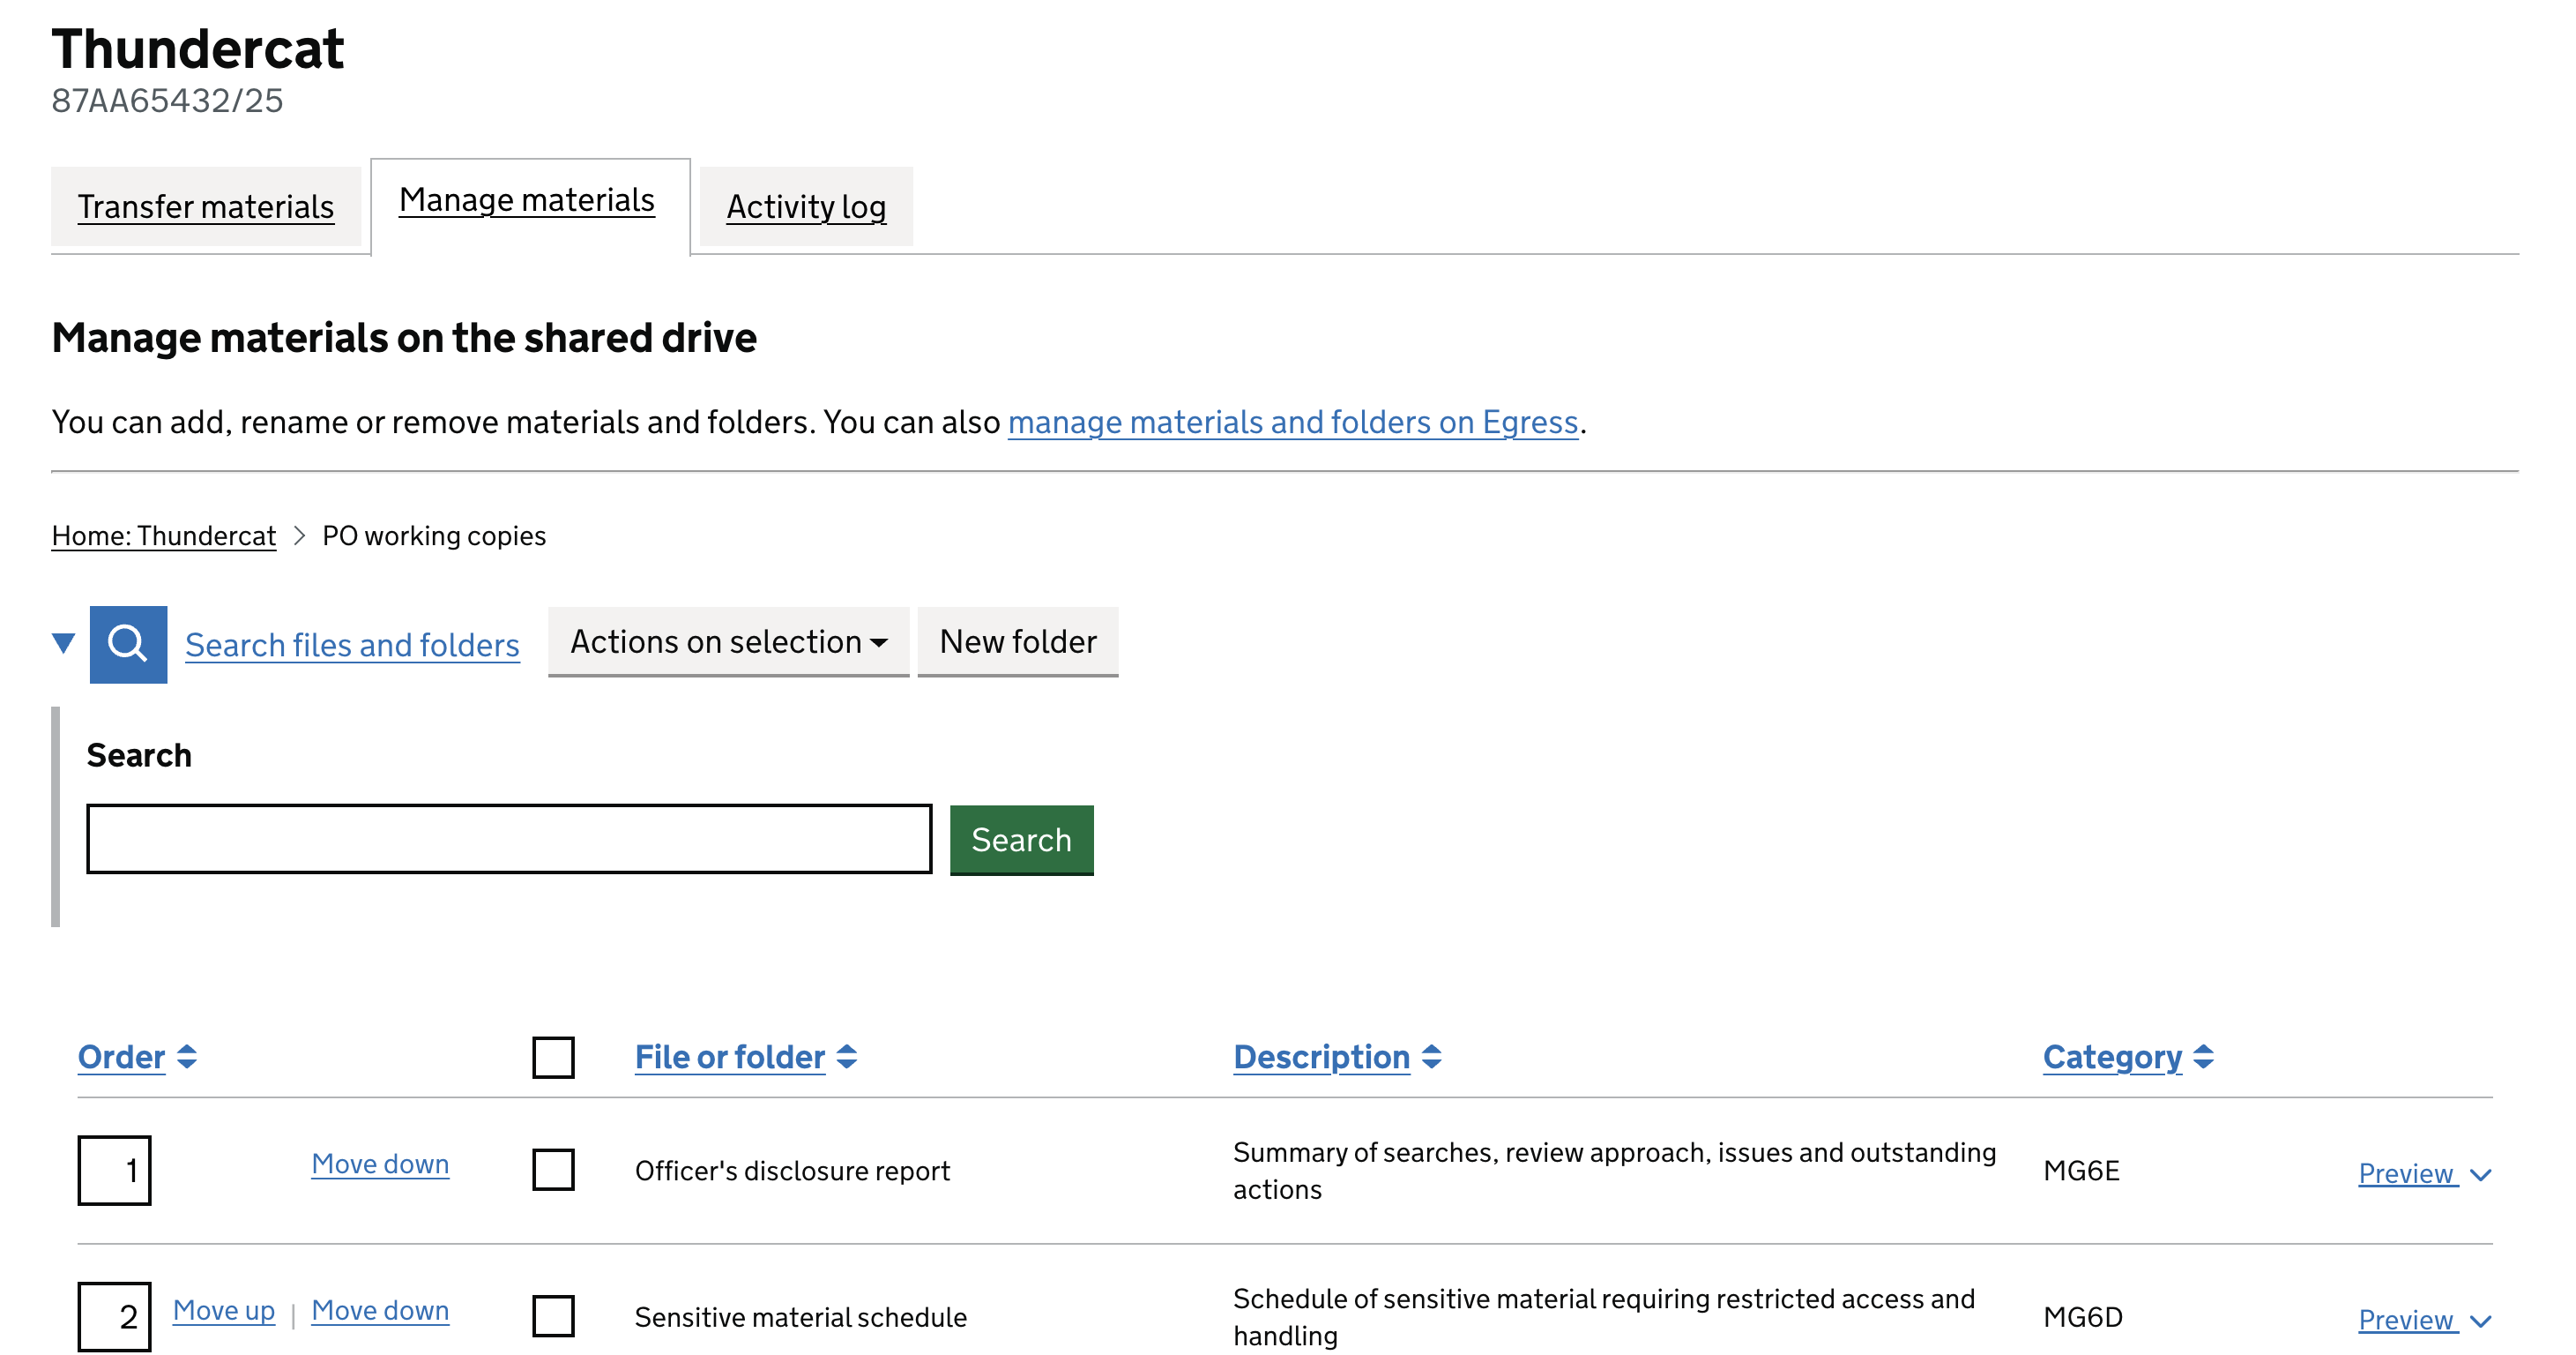Sort by Description column arrows icon
This screenshot has height=1355, width=2576.
pyautogui.click(x=1431, y=1057)
